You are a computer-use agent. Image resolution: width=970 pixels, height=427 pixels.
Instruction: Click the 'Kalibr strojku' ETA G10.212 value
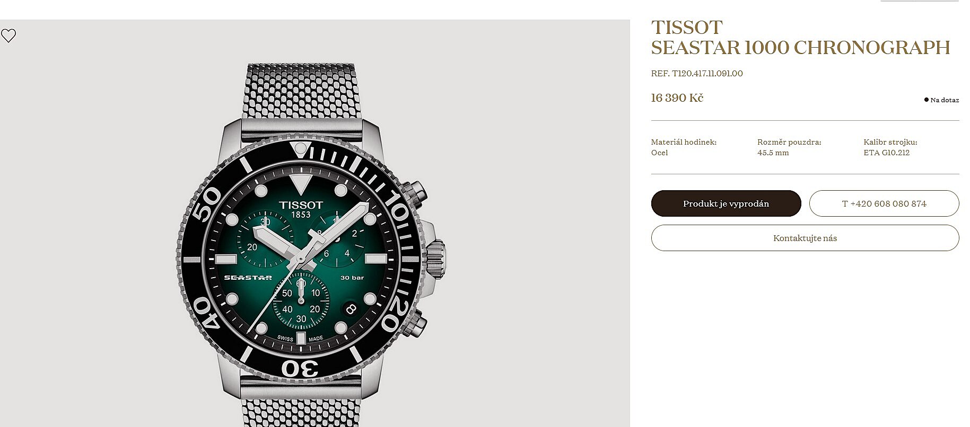(886, 153)
